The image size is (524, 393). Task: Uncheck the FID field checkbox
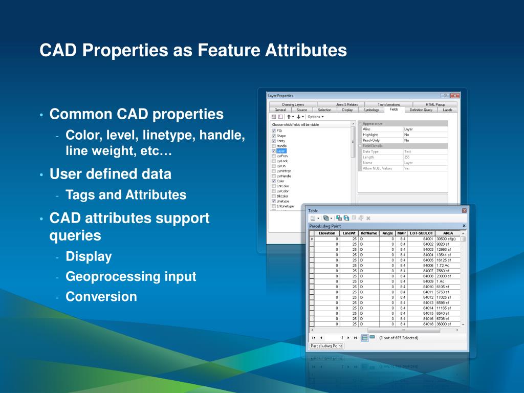pos(274,130)
